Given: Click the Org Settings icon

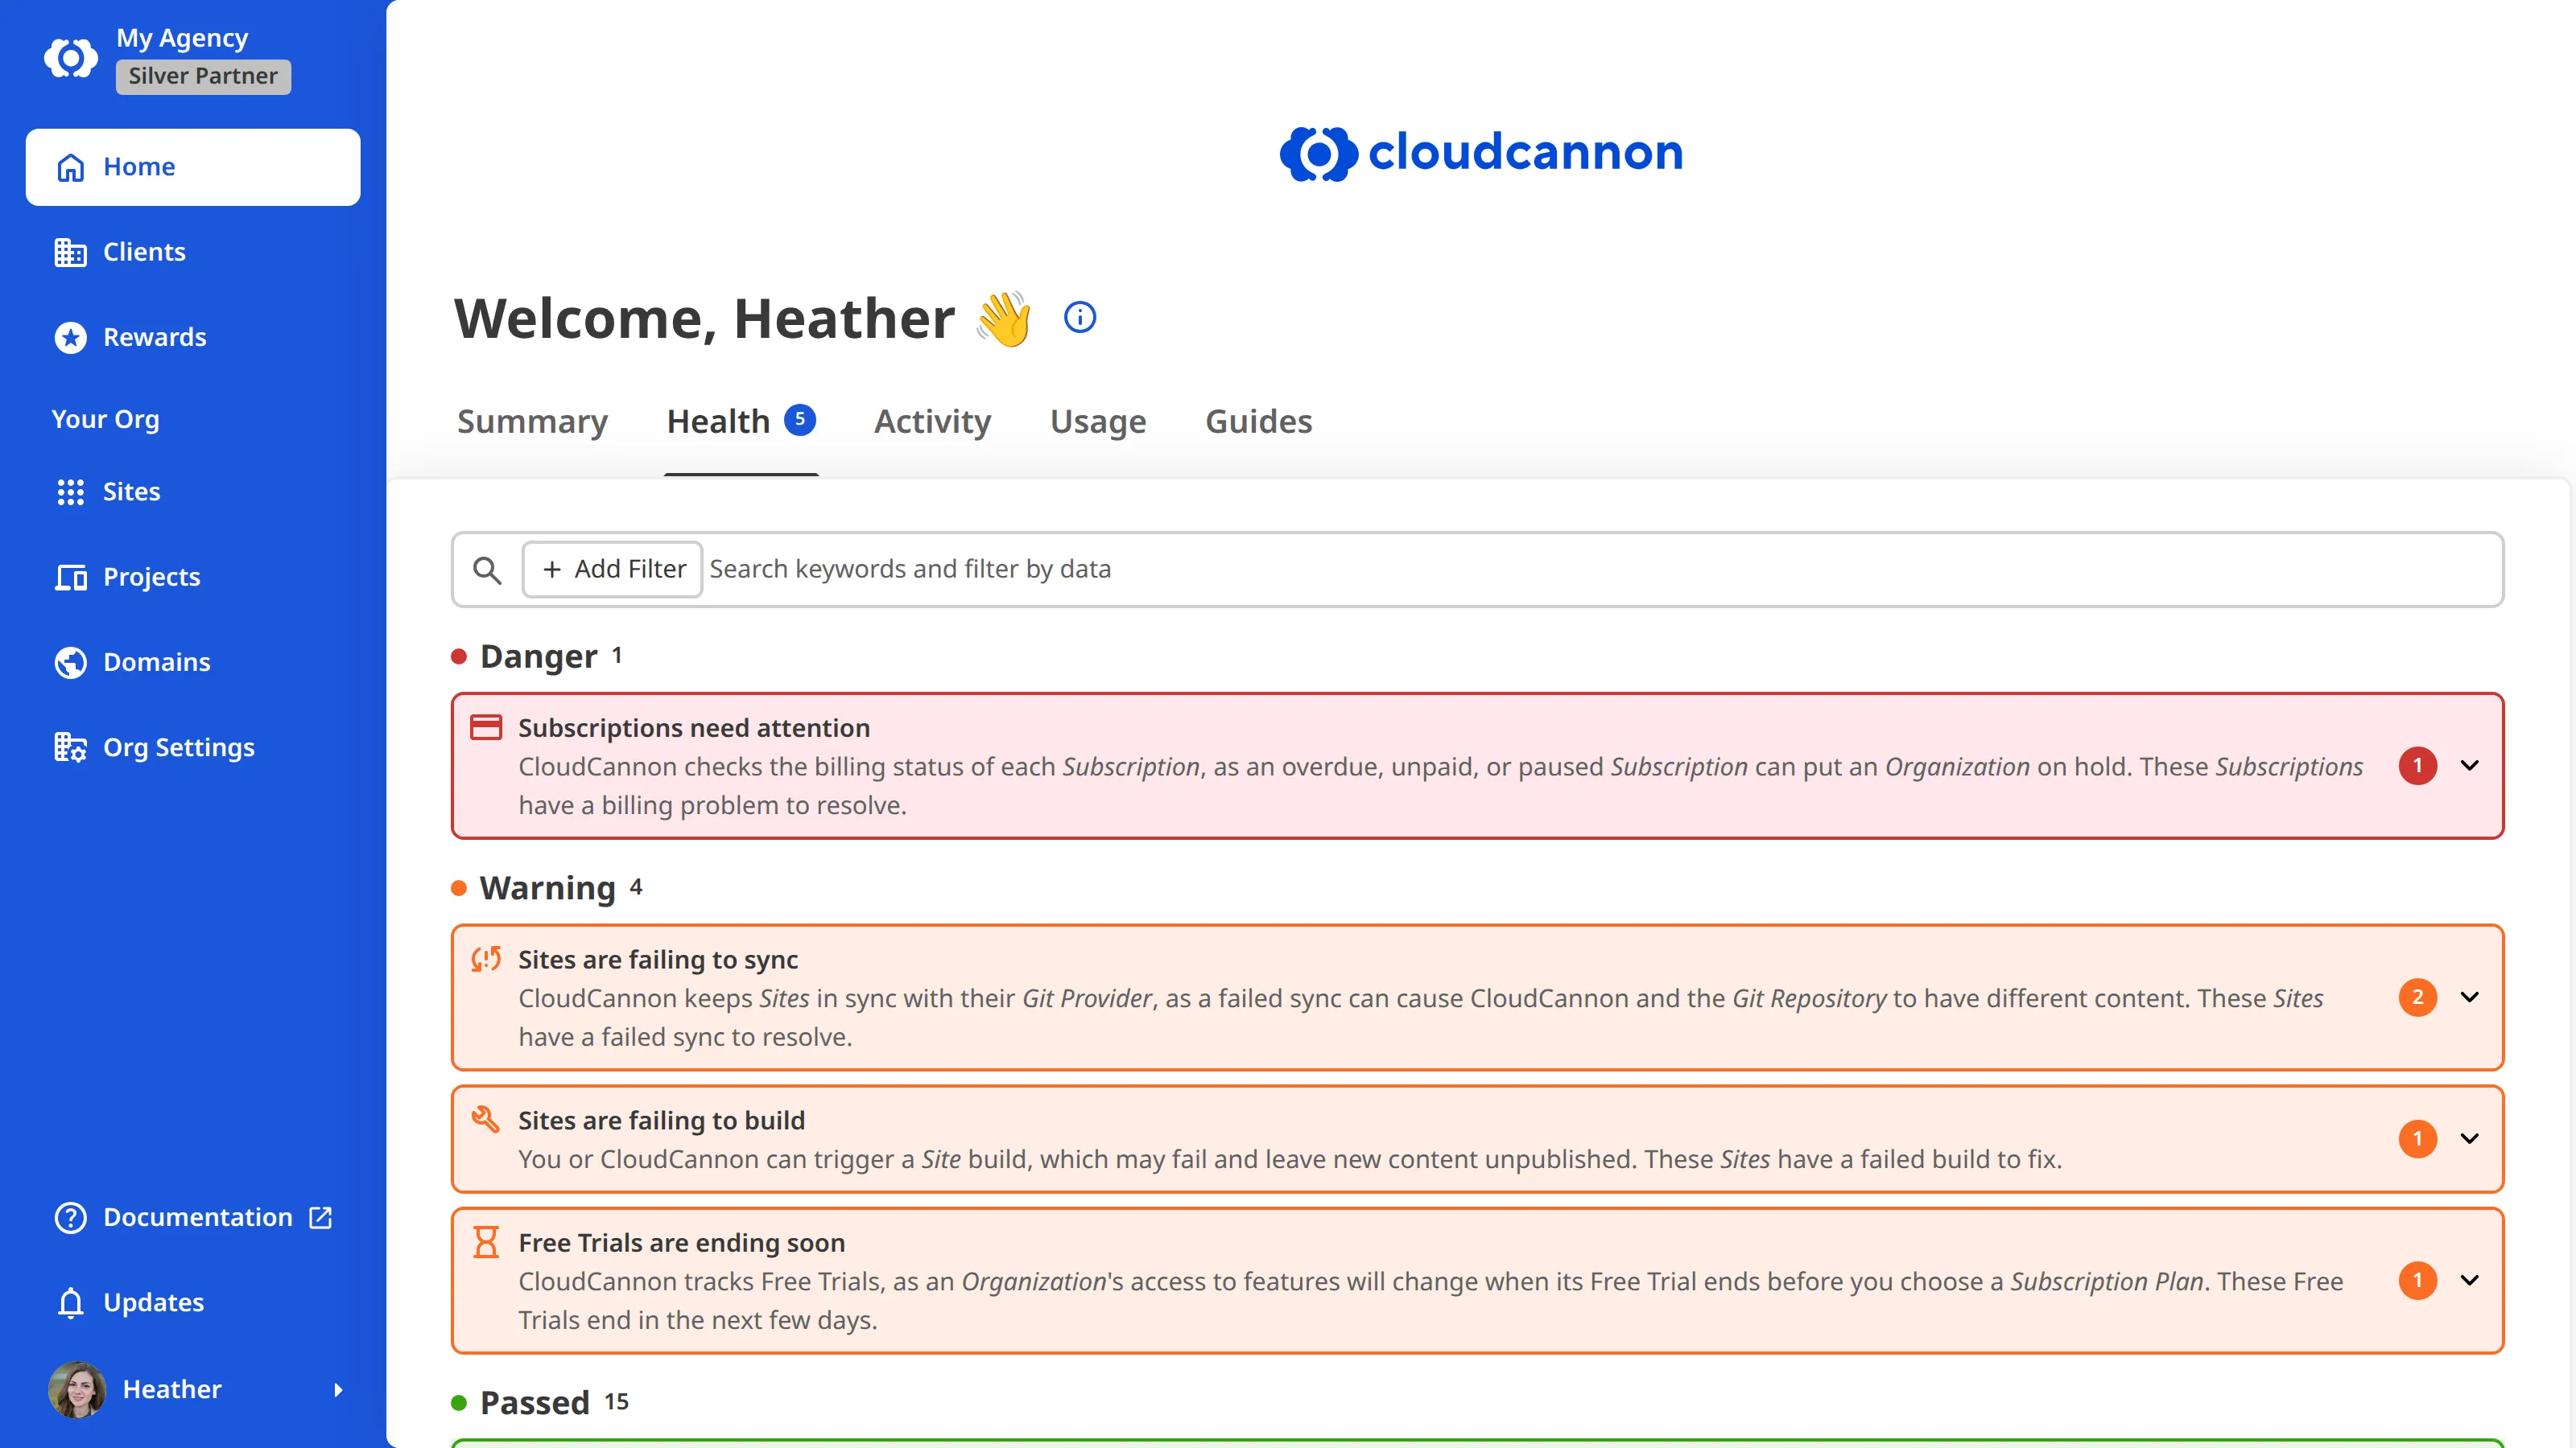Looking at the screenshot, I should pos(70,747).
